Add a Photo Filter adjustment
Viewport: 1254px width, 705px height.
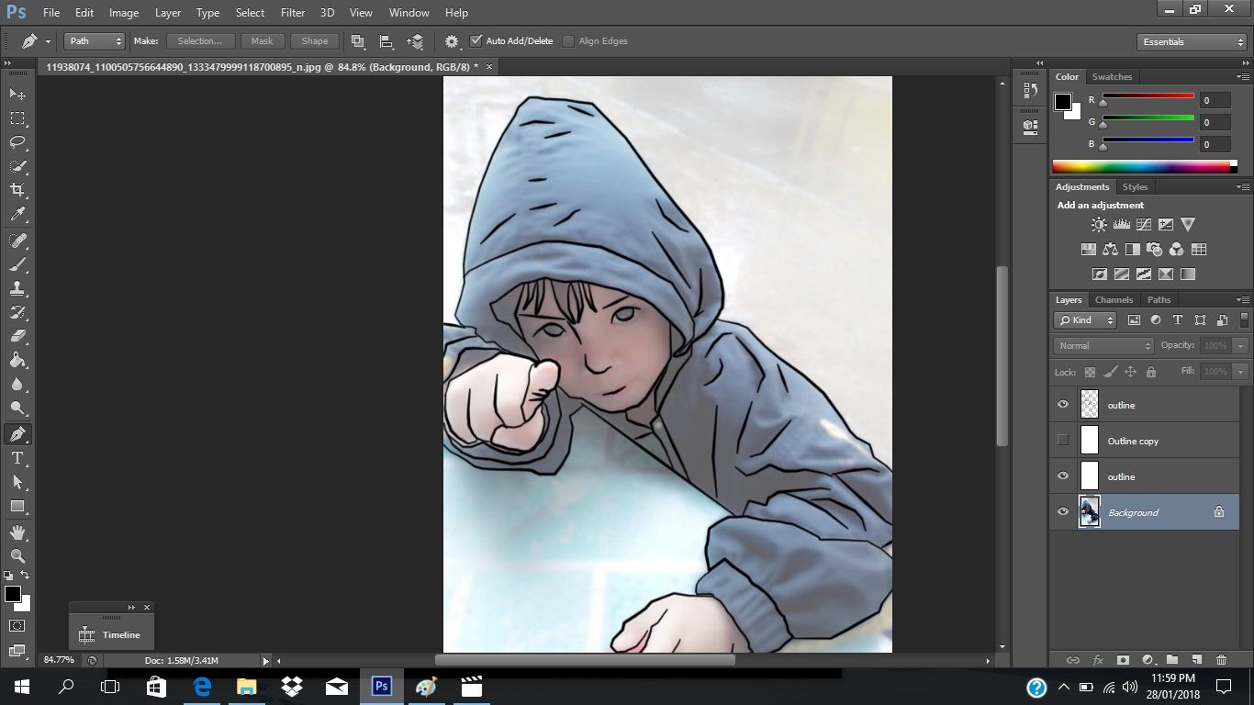point(1154,249)
